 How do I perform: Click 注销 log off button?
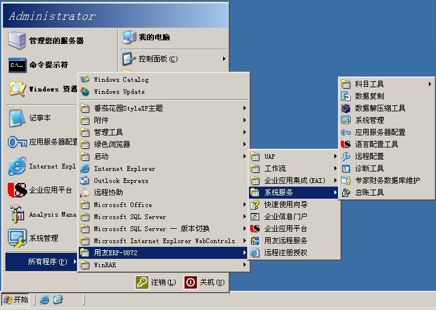pos(156,282)
